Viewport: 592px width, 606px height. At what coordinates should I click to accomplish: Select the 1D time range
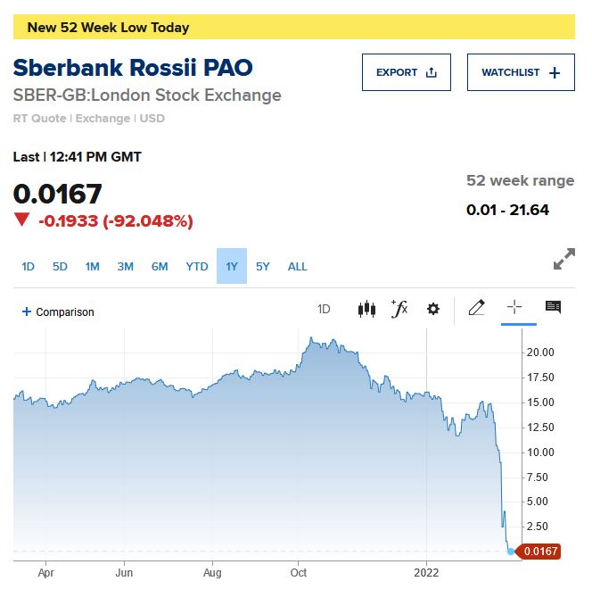pos(28,266)
